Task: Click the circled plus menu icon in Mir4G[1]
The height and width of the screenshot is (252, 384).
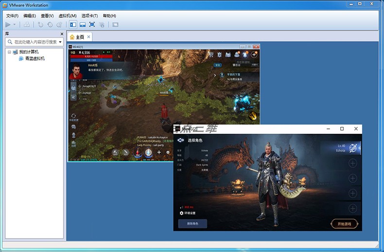Action: 254,55
